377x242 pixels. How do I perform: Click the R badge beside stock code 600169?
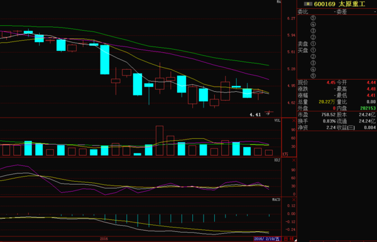[308, 4]
